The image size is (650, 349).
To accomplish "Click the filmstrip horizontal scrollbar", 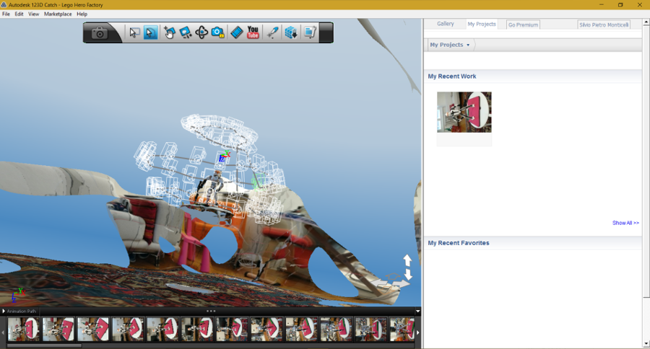I will [x=44, y=345].
